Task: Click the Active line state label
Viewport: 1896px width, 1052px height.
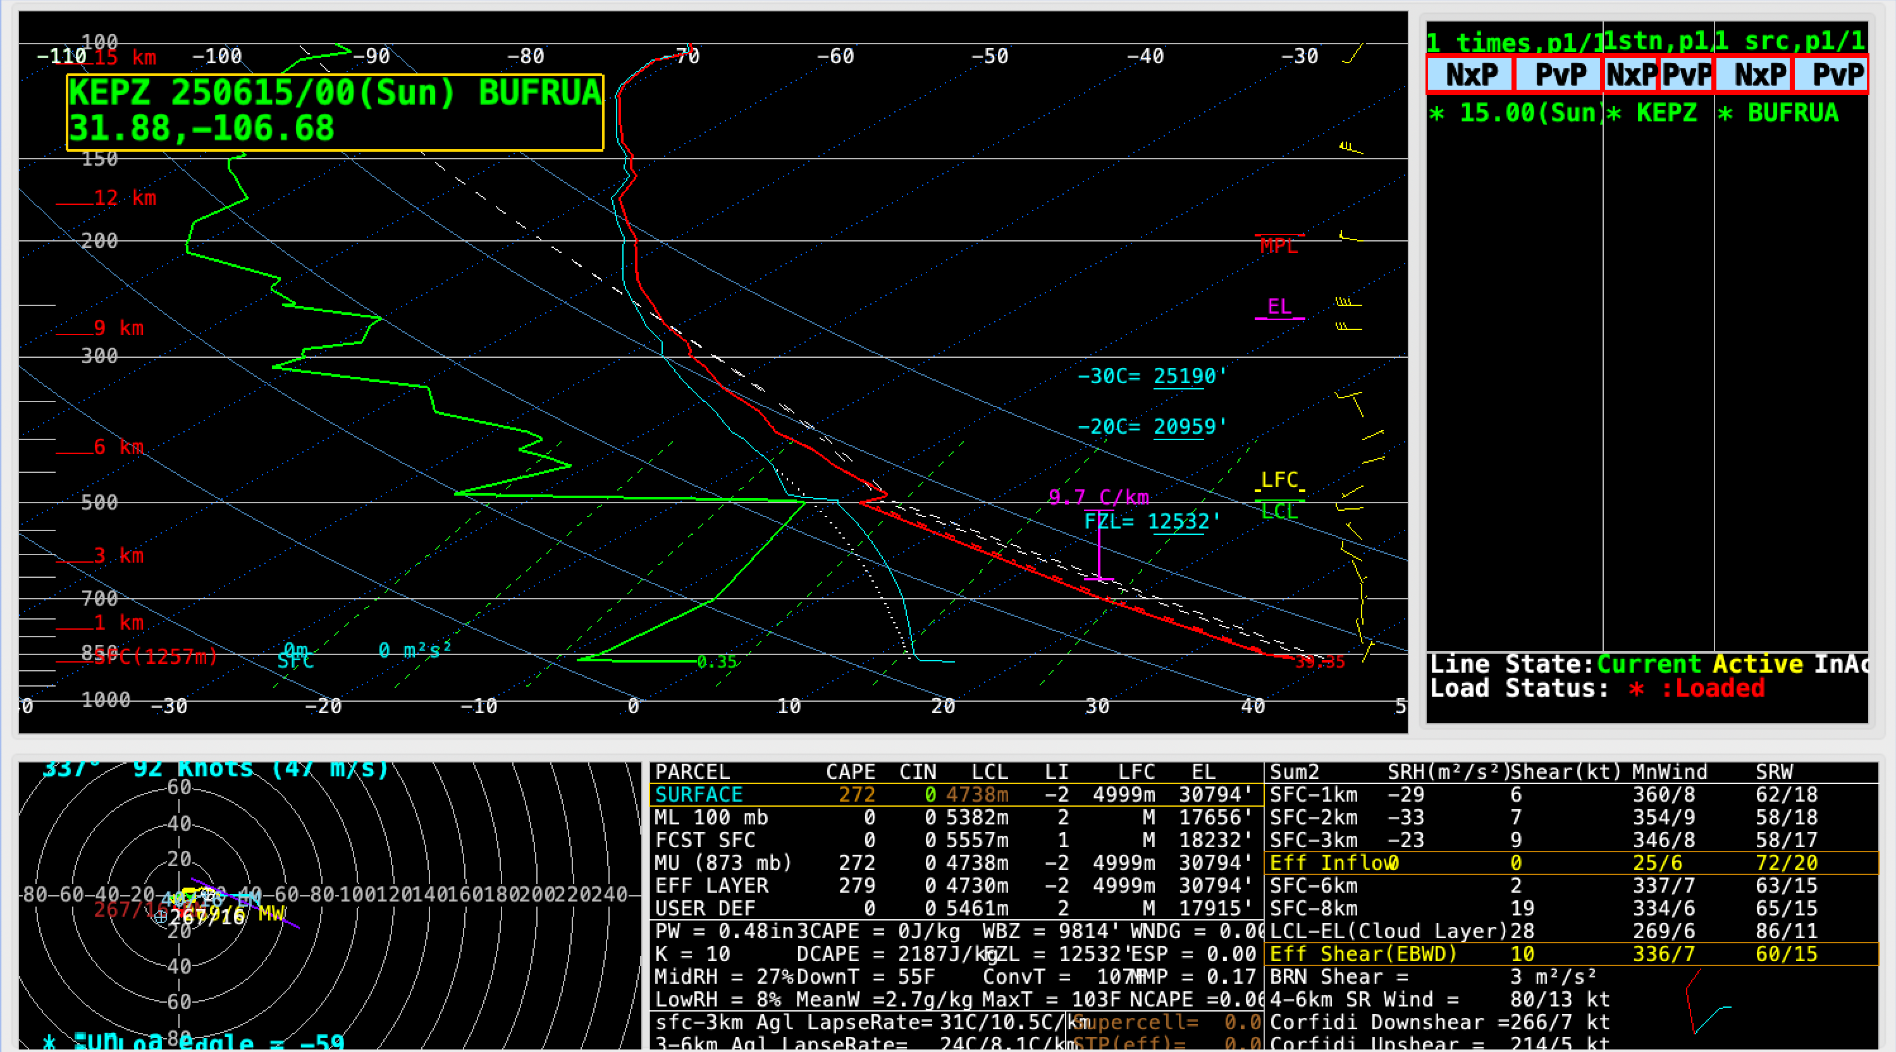Action: [x=1757, y=664]
